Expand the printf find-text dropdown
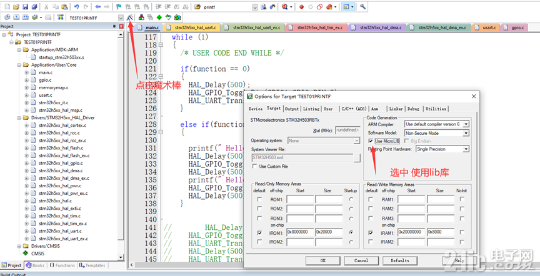This screenshot has width=540, height=276. pyautogui.click(x=255, y=7)
